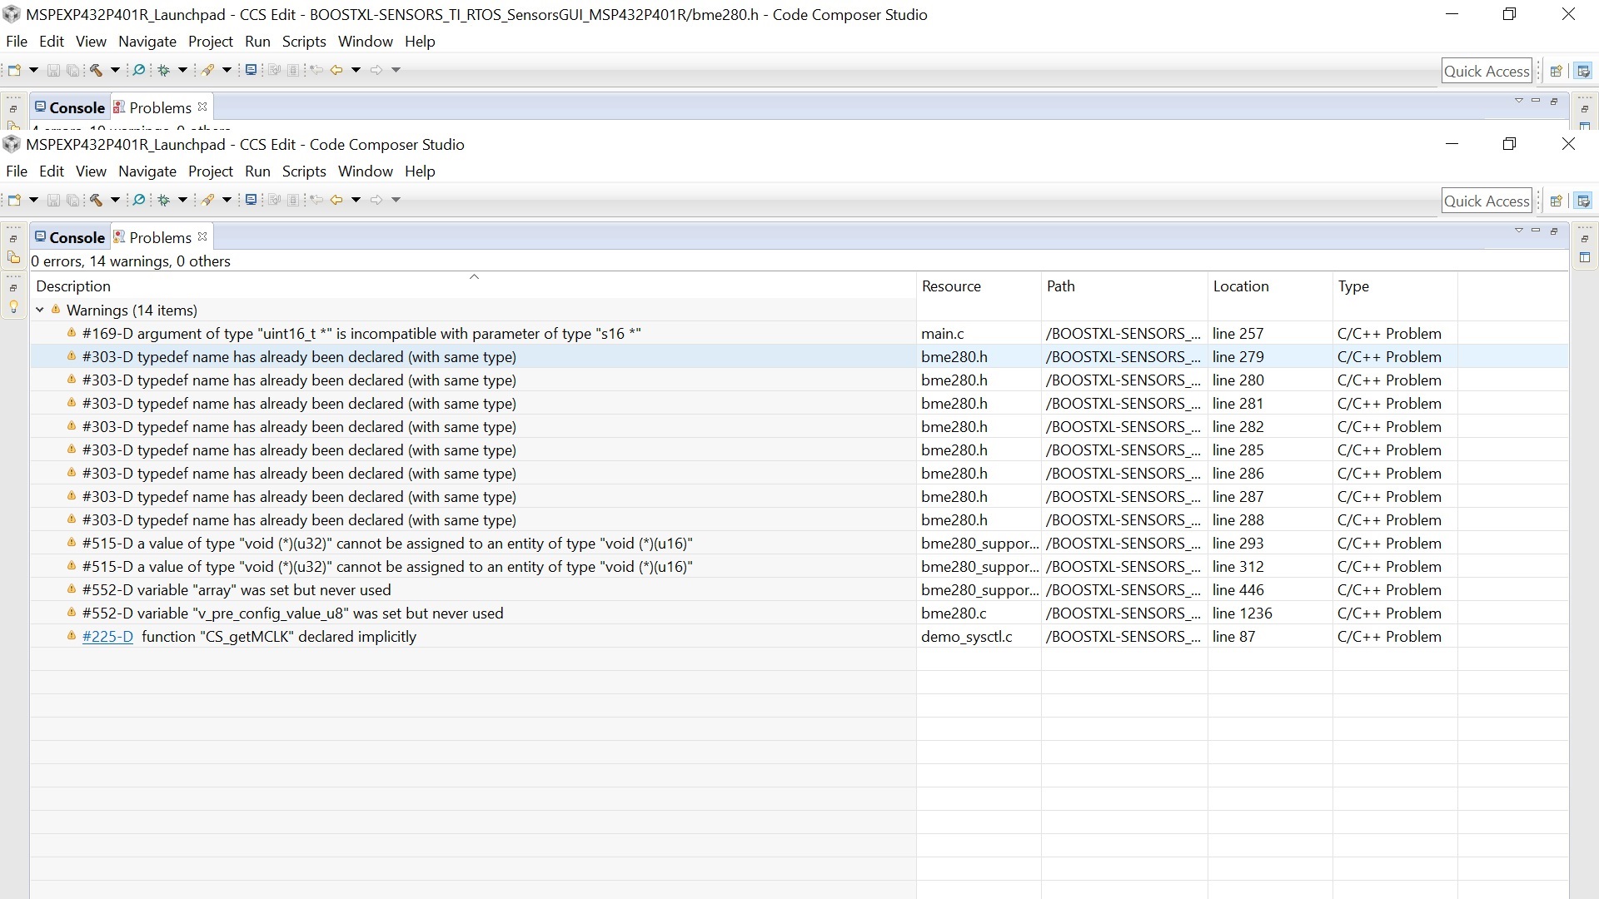Click the #225-D warning link
The height and width of the screenshot is (899, 1599).
107,636
